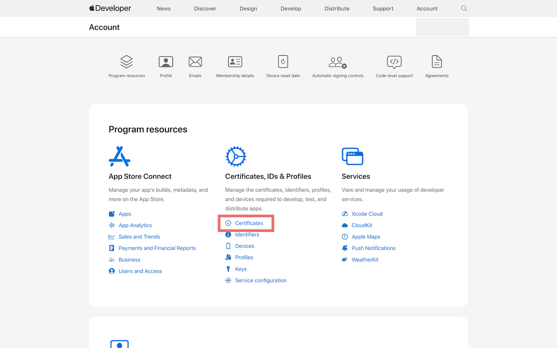The width and height of the screenshot is (557, 348).
Task: Open the Identifiers link
Action: click(247, 235)
